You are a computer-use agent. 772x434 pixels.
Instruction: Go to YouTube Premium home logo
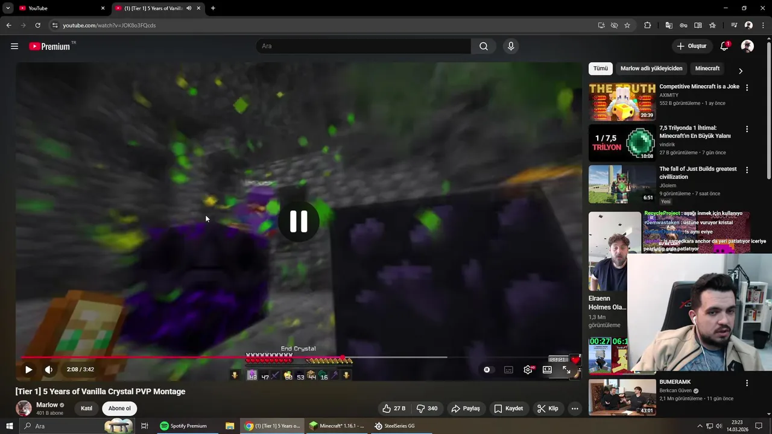click(49, 46)
